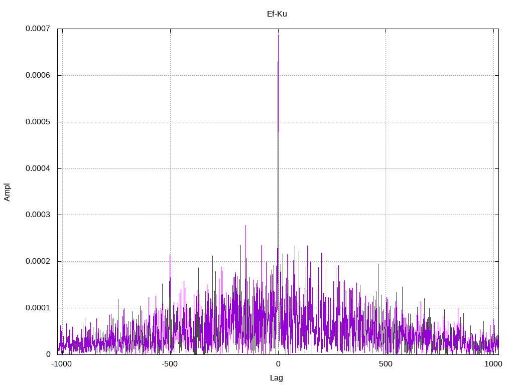
Task: Click the X-axis label Lag
Action: (x=277, y=377)
